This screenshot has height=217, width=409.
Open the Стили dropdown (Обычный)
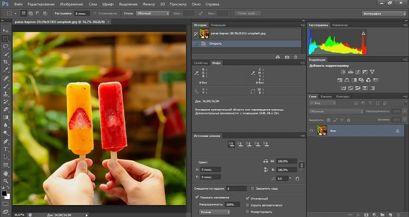[153, 13]
